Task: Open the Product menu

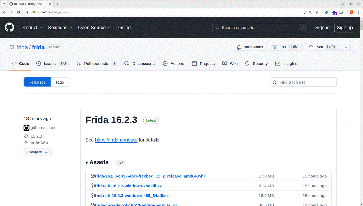Action: tap(32, 28)
